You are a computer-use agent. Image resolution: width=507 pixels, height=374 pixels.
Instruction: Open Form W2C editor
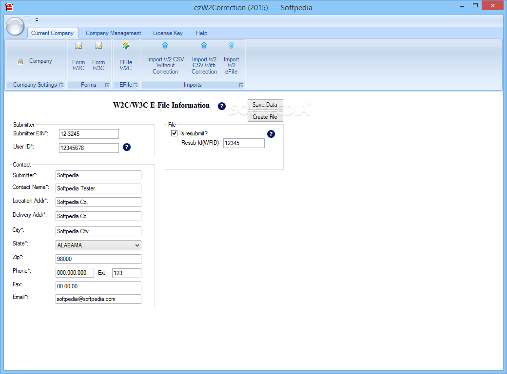click(x=78, y=56)
